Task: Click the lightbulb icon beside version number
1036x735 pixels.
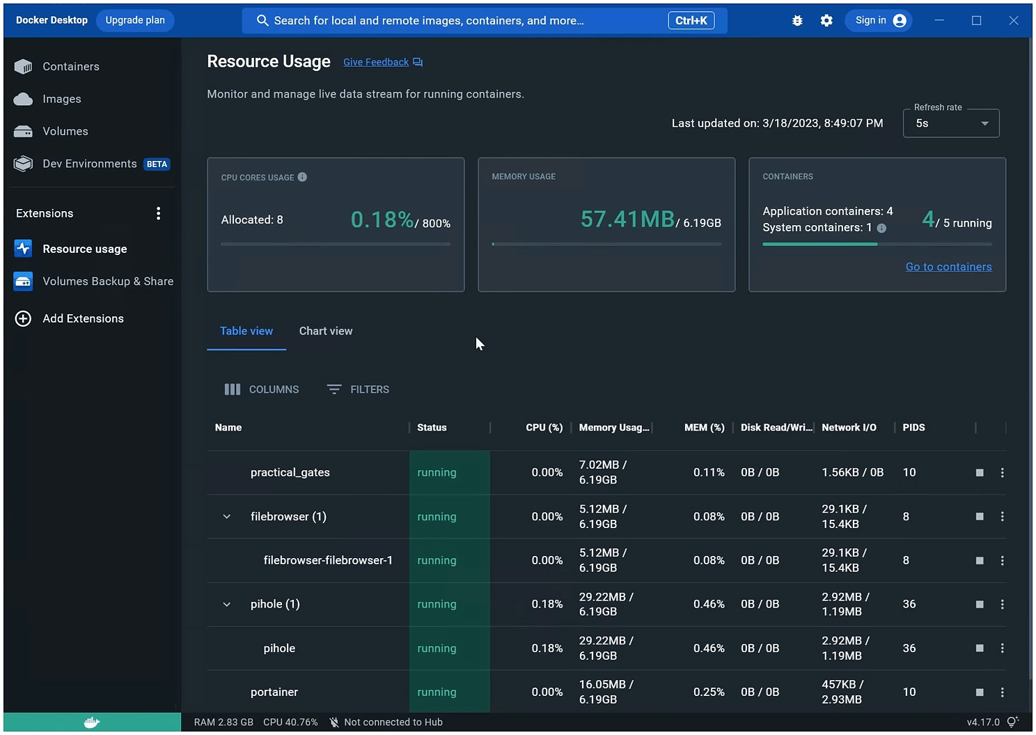Action: (1013, 722)
